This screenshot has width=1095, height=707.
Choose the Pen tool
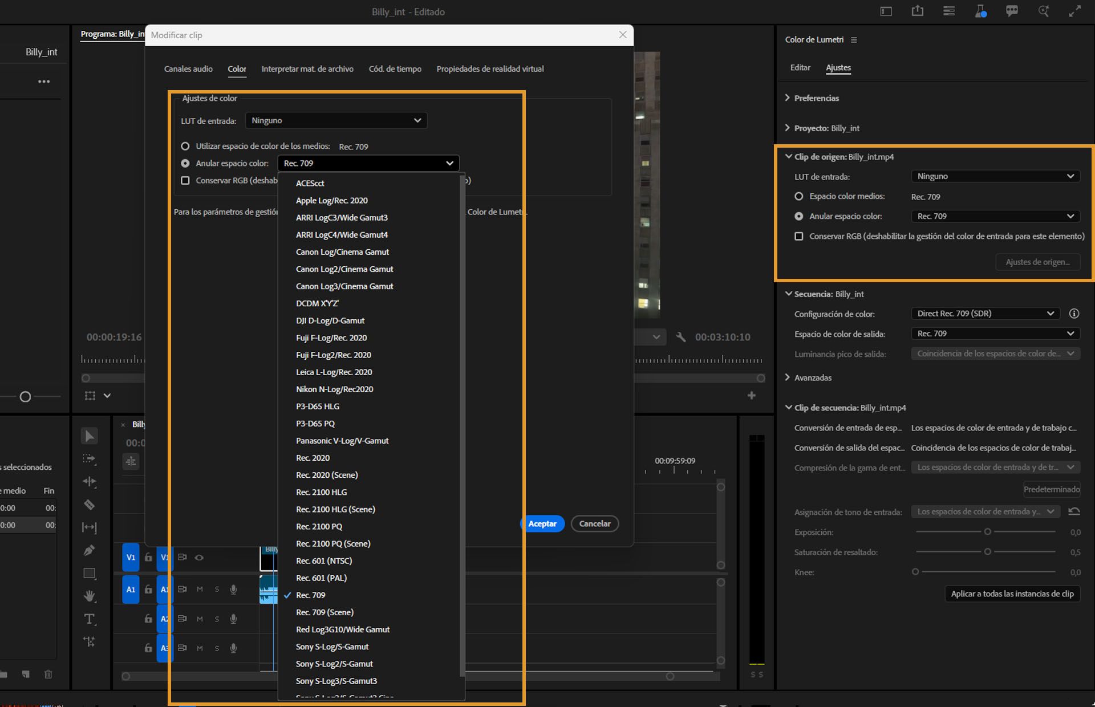click(x=90, y=551)
